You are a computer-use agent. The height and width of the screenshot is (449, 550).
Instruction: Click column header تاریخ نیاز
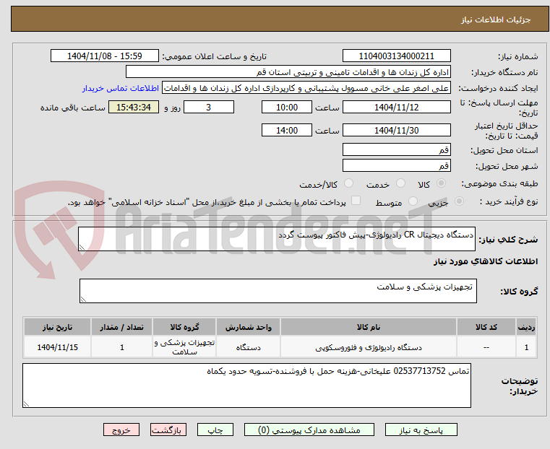(58, 327)
